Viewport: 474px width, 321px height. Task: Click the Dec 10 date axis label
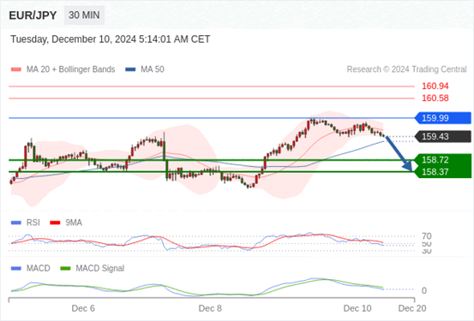357,308
